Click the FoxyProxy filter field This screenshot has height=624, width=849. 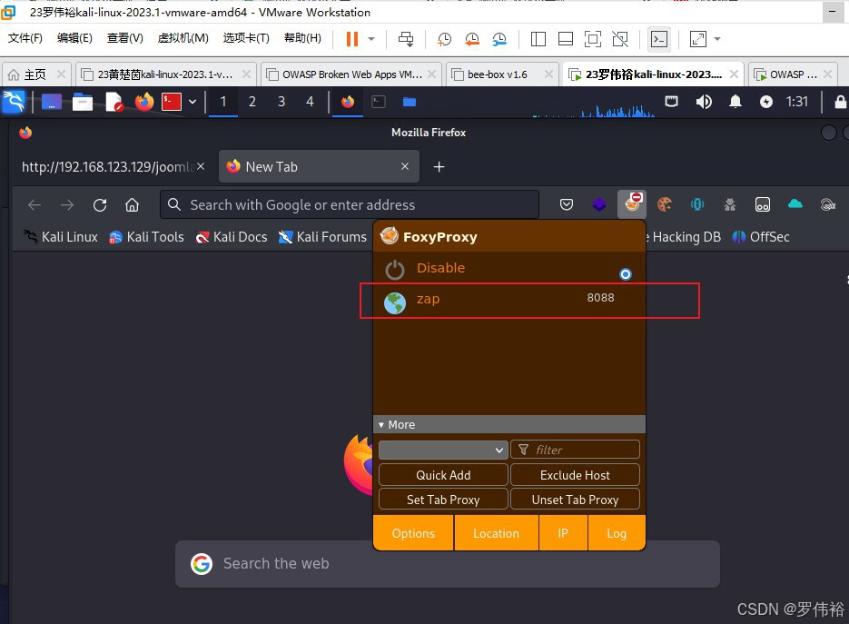point(575,450)
